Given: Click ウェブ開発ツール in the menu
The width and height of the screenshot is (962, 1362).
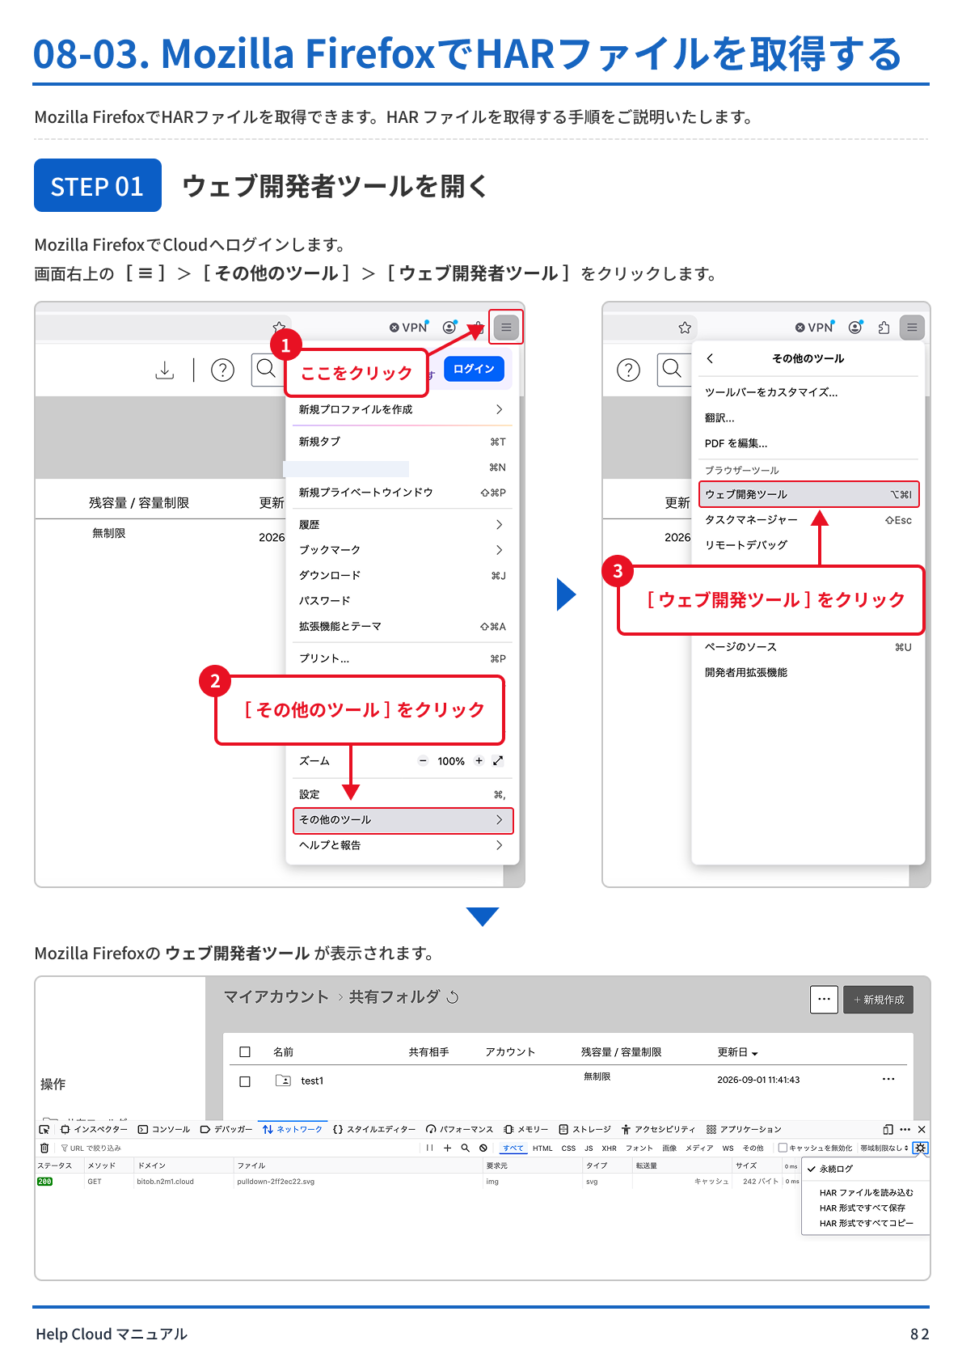Looking at the screenshot, I should click(808, 494).
